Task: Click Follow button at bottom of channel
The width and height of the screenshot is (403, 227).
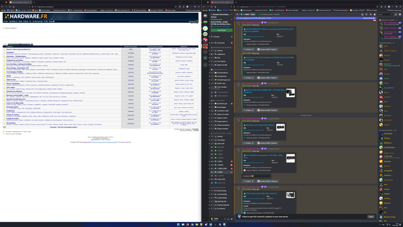Action: click(x=371, y=217)
